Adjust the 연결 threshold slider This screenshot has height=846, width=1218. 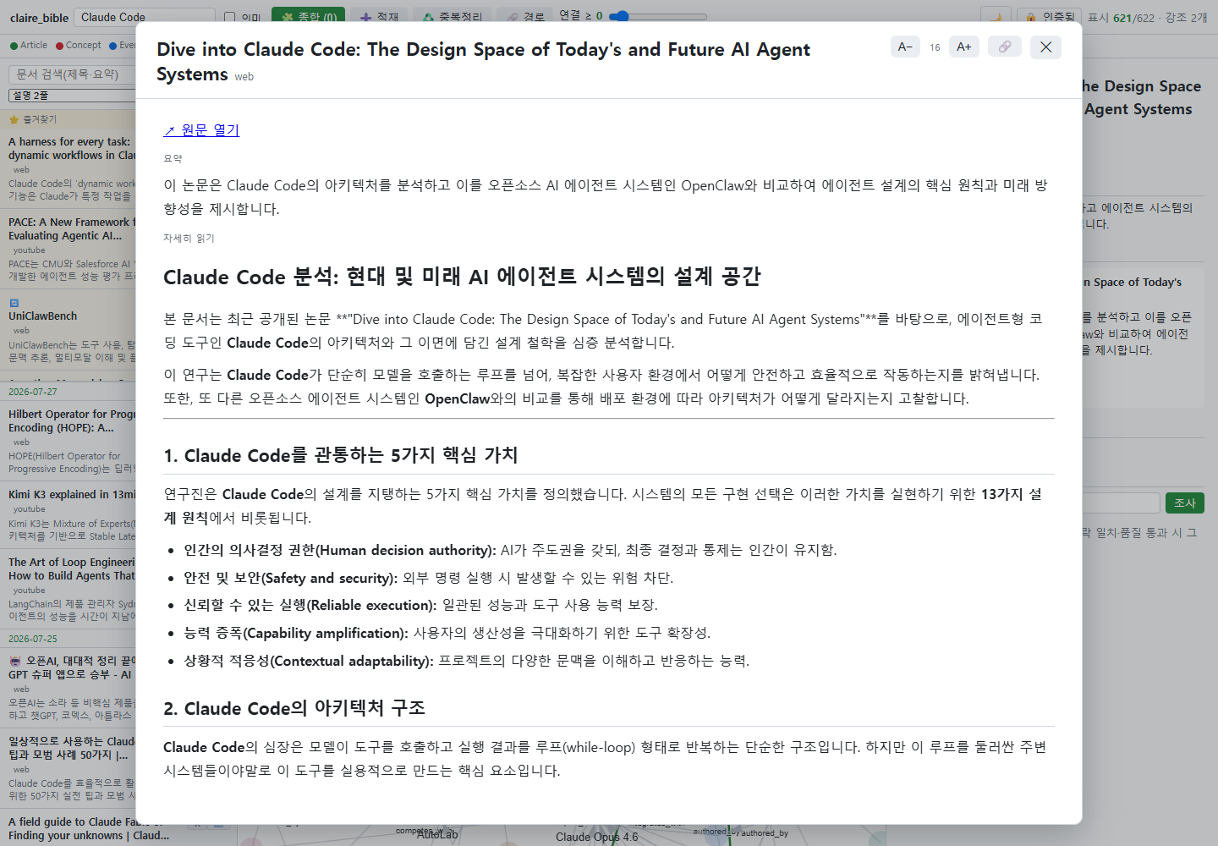point(657,16)
